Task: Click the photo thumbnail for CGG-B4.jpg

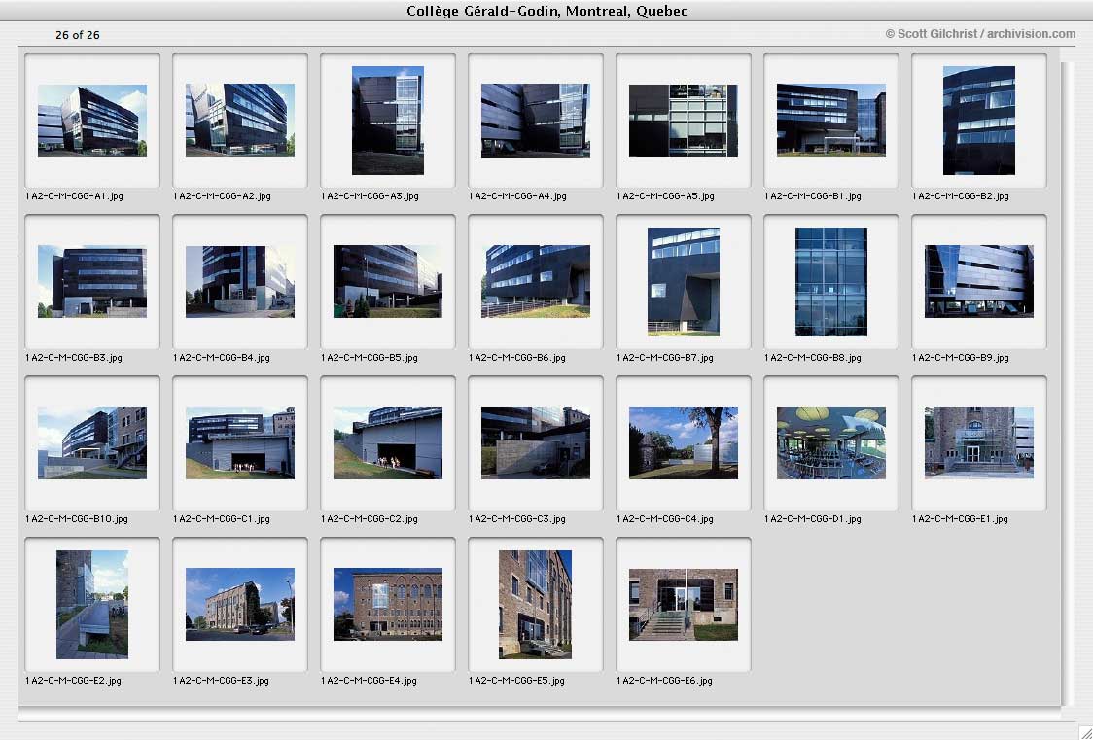Action: (x=240, y=281)
